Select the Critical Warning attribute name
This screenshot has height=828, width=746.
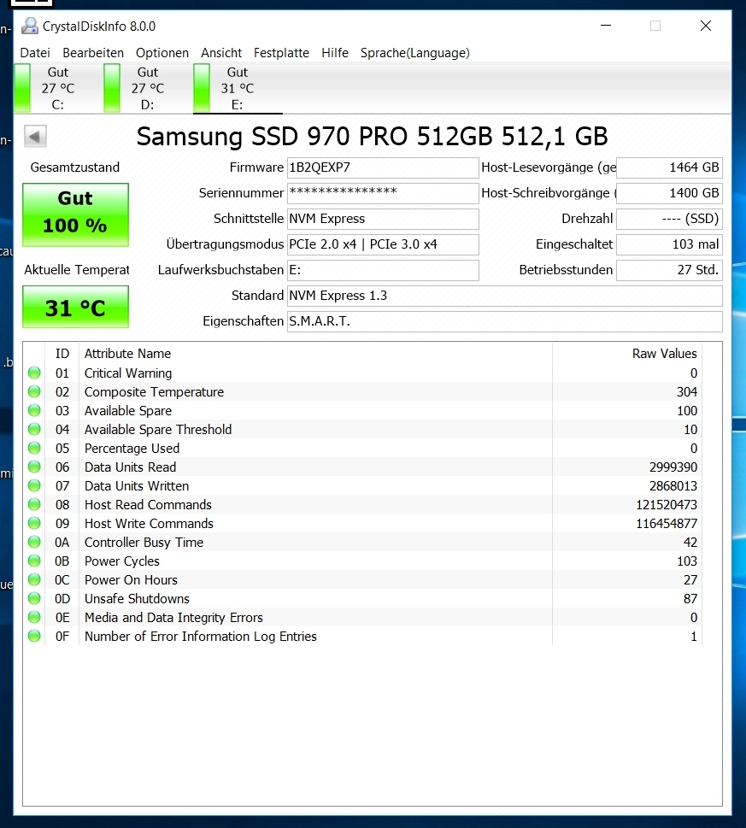pyautogui.click(x=128, y=373)
